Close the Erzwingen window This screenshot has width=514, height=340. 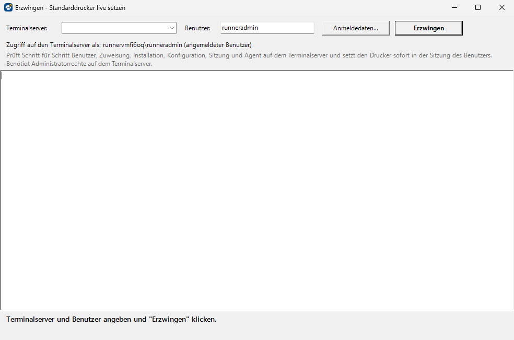point(502,7)
